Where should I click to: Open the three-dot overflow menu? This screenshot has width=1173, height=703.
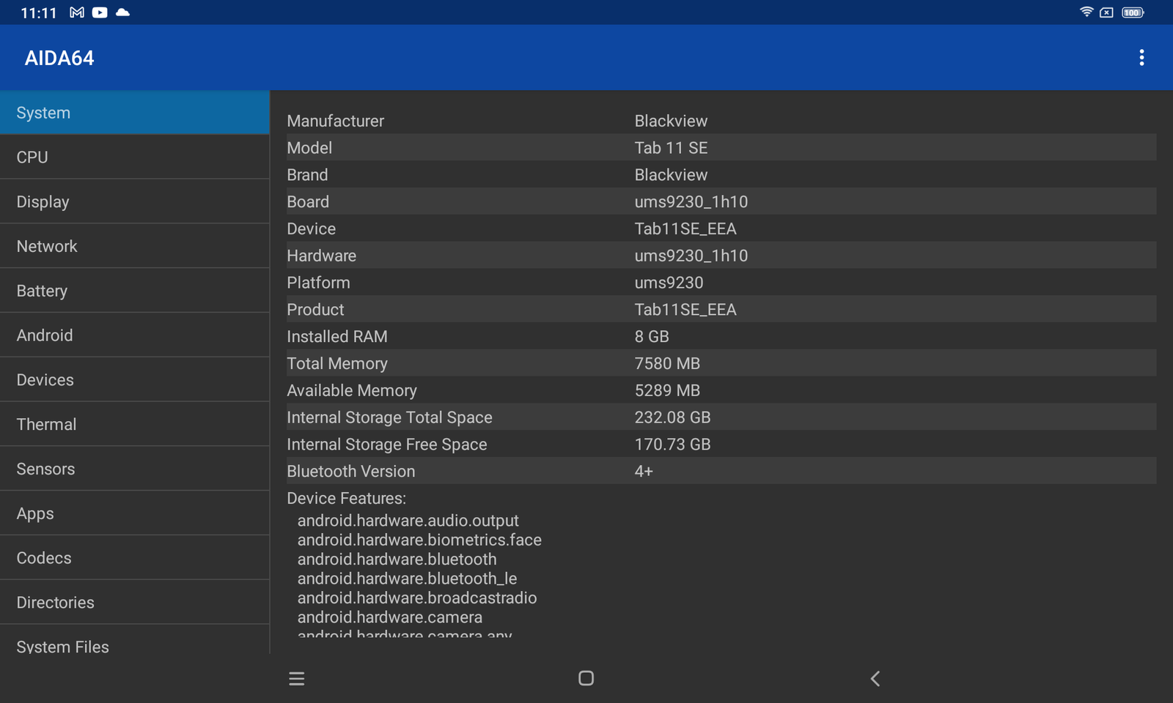pos(1141,58)
